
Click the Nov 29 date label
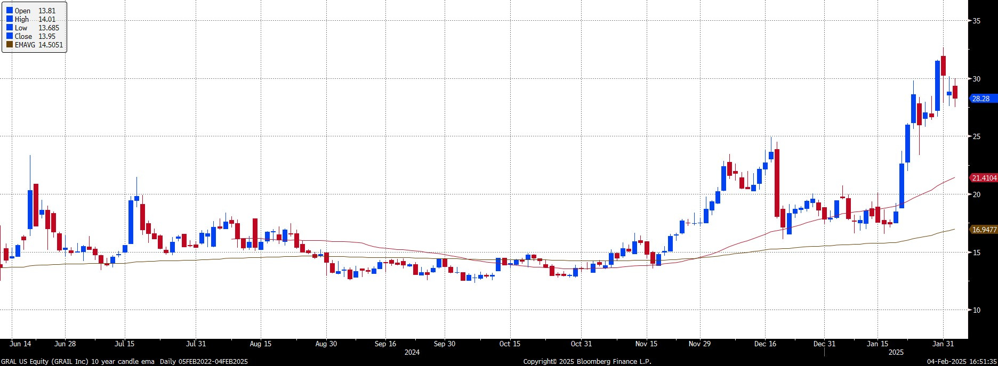699,344
